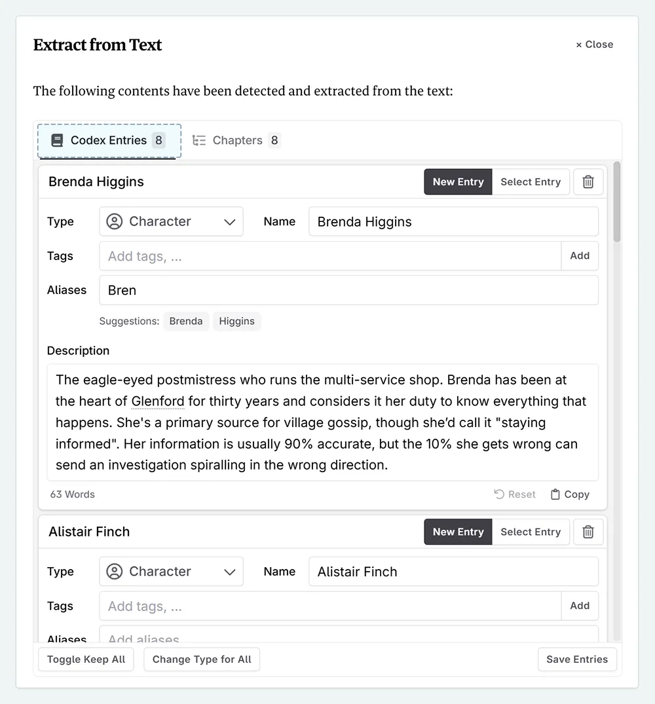
Task: Switch Brenda Higgins to Select Entry
Action: tap(530, 182)
